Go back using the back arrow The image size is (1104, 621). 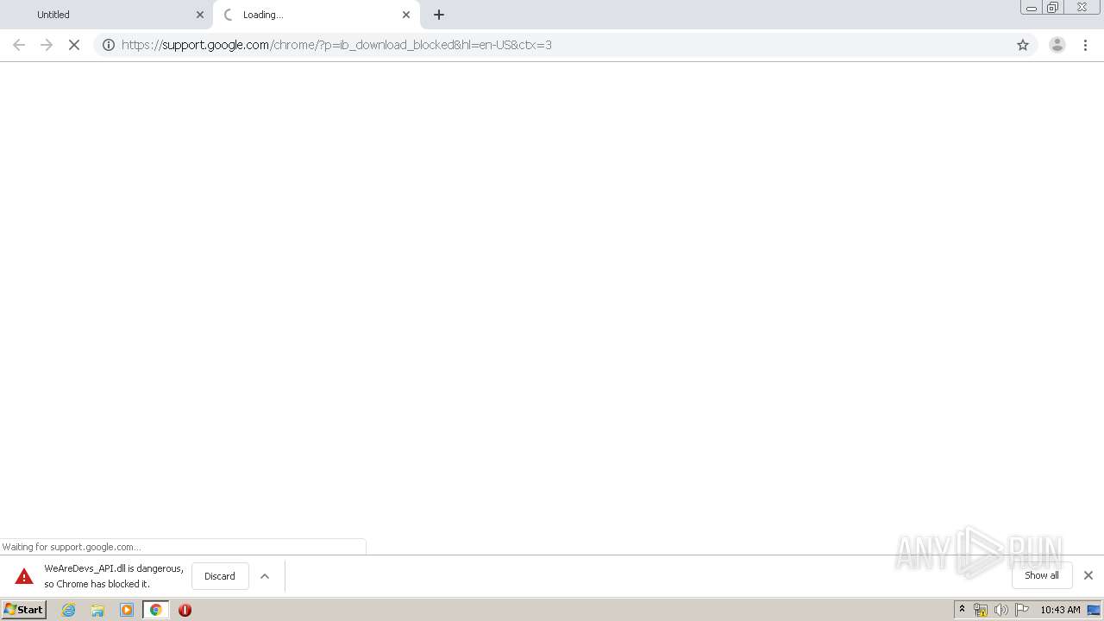19,45
